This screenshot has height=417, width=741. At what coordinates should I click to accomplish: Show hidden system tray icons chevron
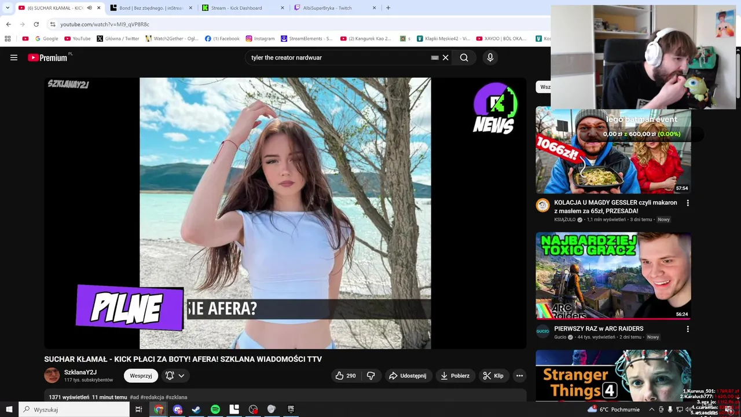coord(651,409)
